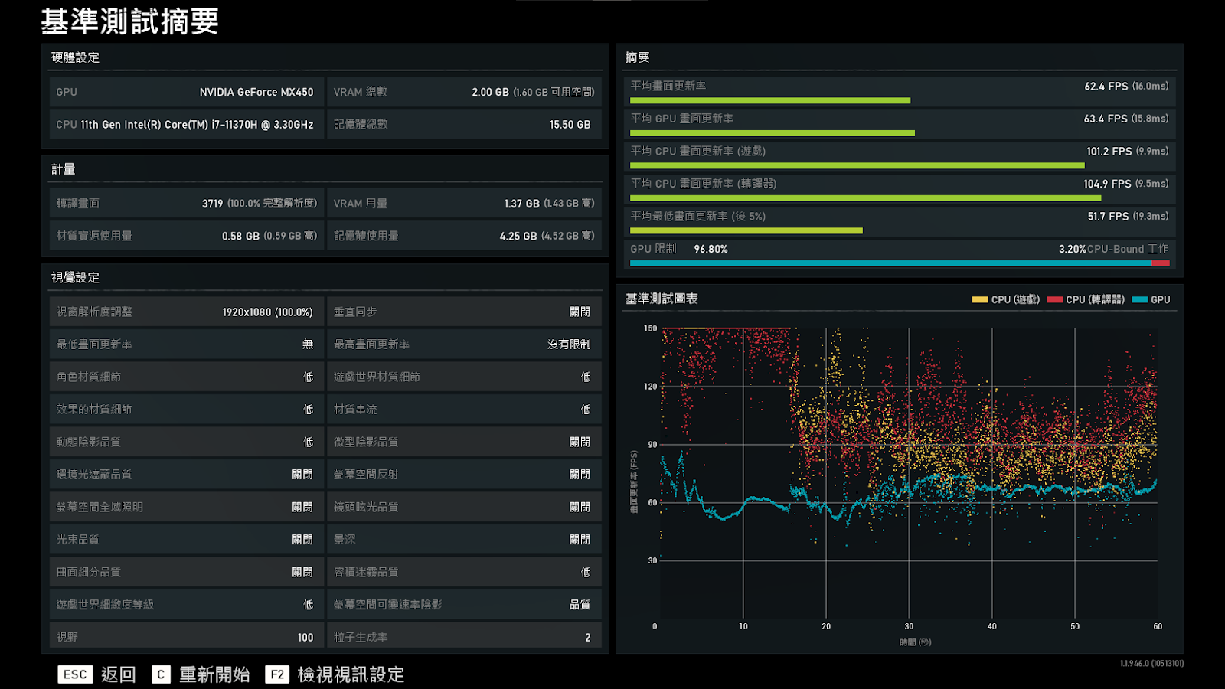Viewport: 1225px width, 689px height.
Task: Click the benchmark FPS scatter chart
Action: (908, 475)
